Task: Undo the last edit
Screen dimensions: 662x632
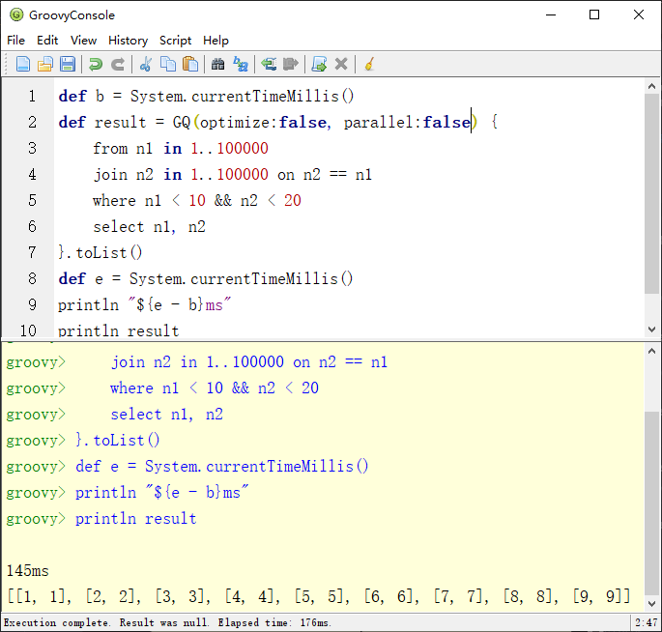Action: pos(96,64)
